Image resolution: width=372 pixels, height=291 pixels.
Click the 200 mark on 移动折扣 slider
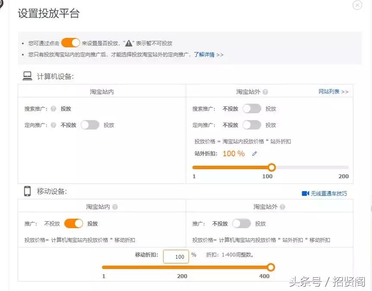coord(182,276)
